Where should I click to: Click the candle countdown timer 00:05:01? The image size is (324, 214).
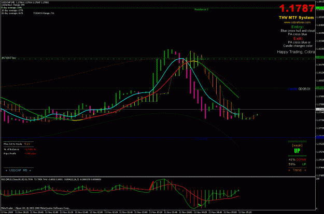tap(304, 89)
